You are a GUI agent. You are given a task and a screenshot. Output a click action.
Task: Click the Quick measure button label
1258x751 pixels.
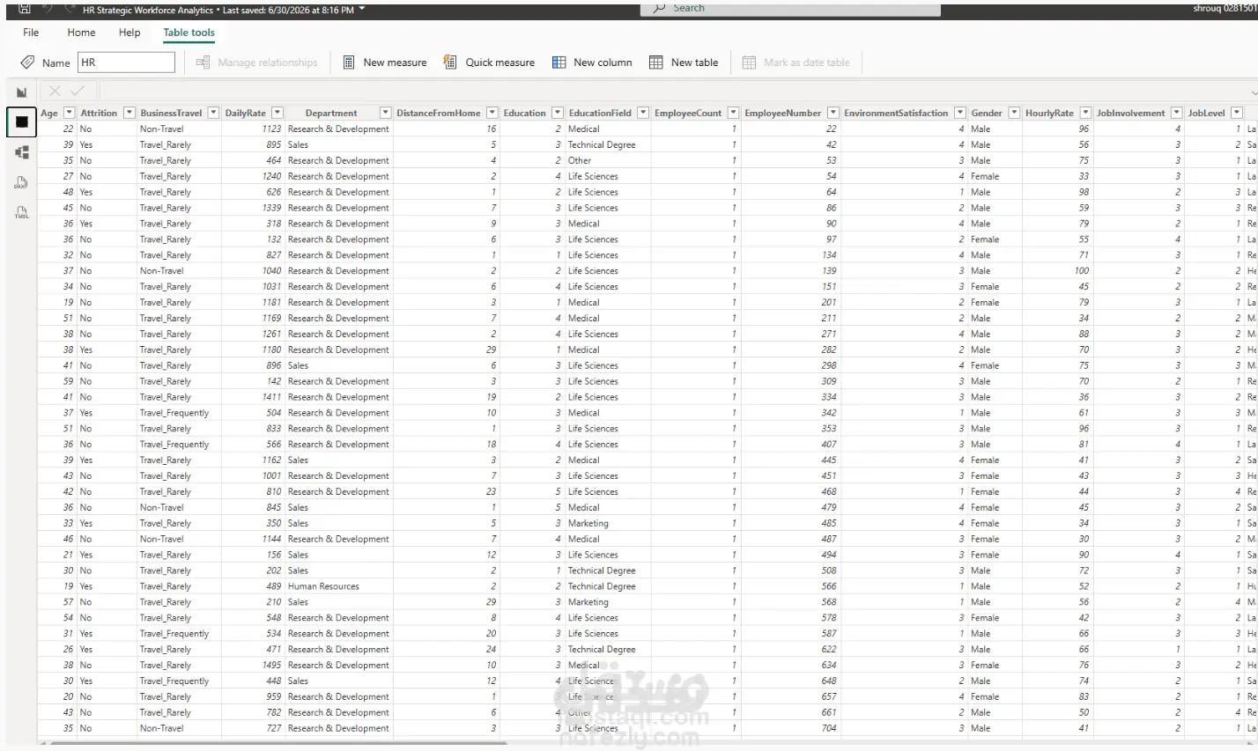coord(500,63)
